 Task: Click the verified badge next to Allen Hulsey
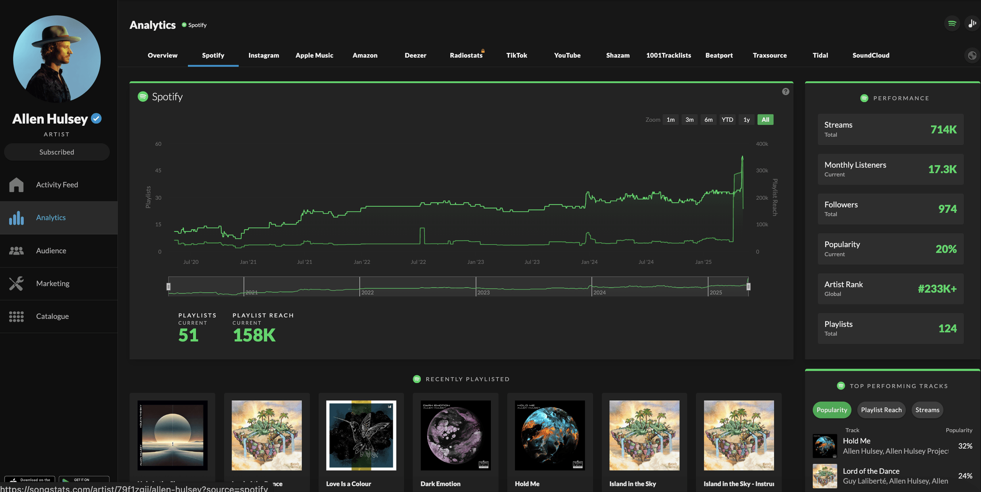coord(96,119)
